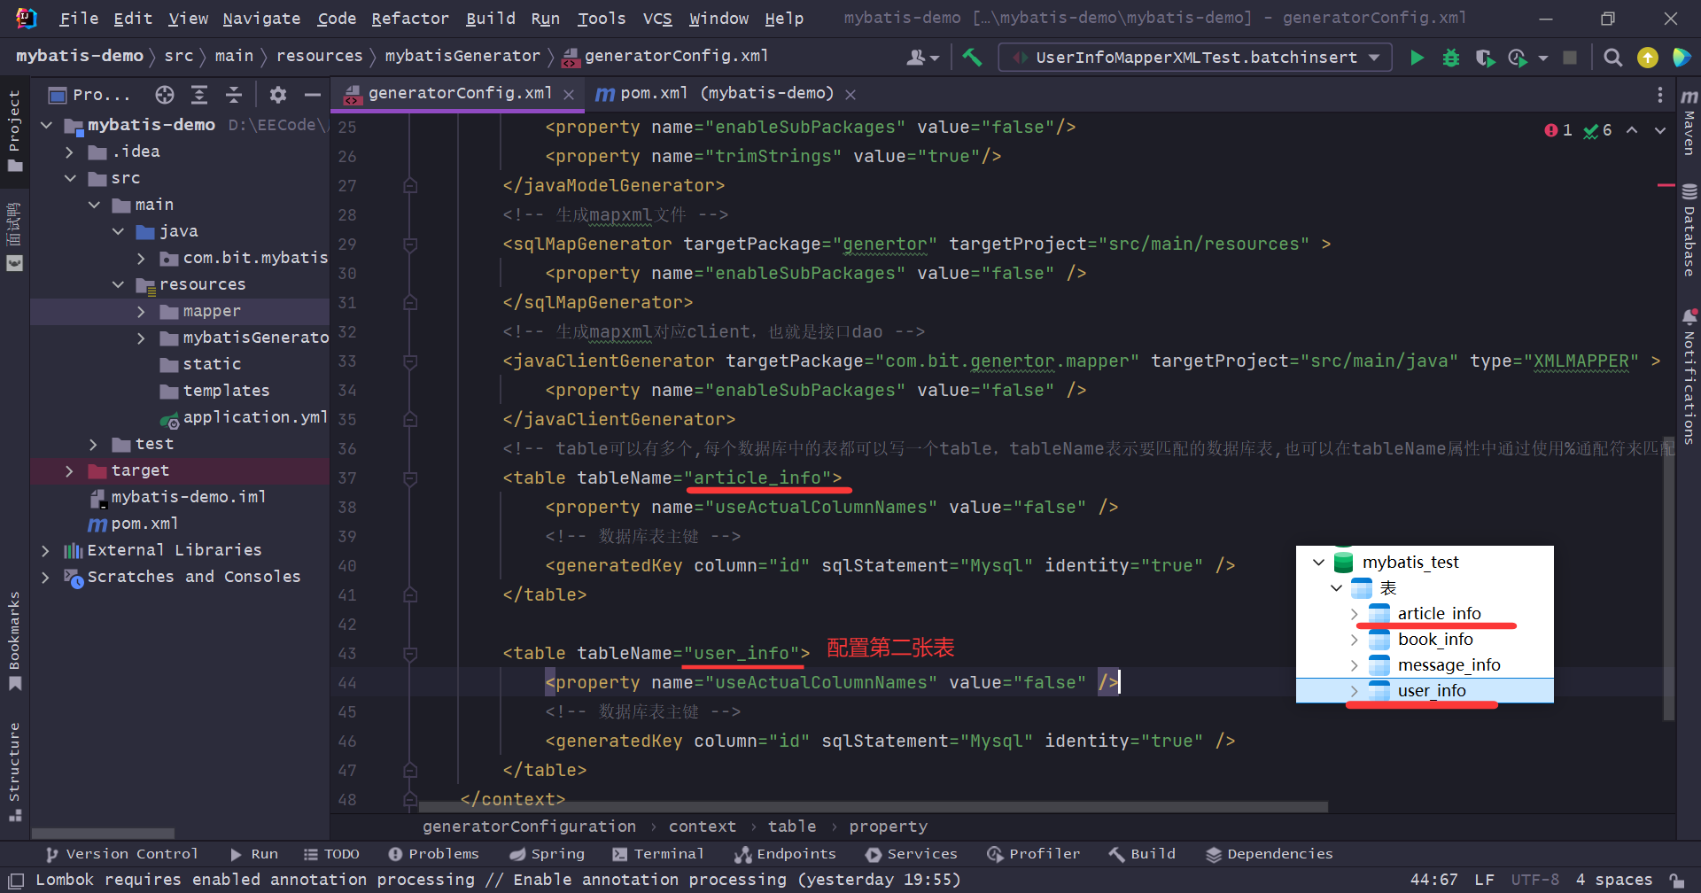Fold the user_info table block at line 43
This screenshot has height=893, width=1701.
click(x=410, y=654)
